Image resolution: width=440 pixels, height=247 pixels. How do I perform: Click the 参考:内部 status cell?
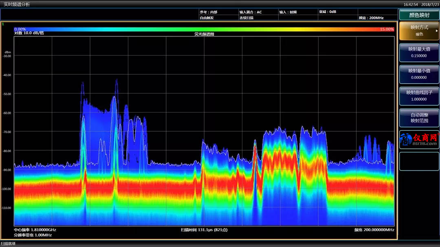click(209, 12)
